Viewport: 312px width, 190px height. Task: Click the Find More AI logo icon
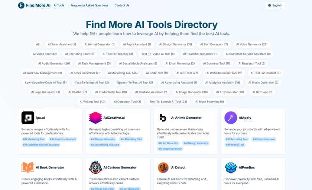pyautogui.click(x=21, y=5)
